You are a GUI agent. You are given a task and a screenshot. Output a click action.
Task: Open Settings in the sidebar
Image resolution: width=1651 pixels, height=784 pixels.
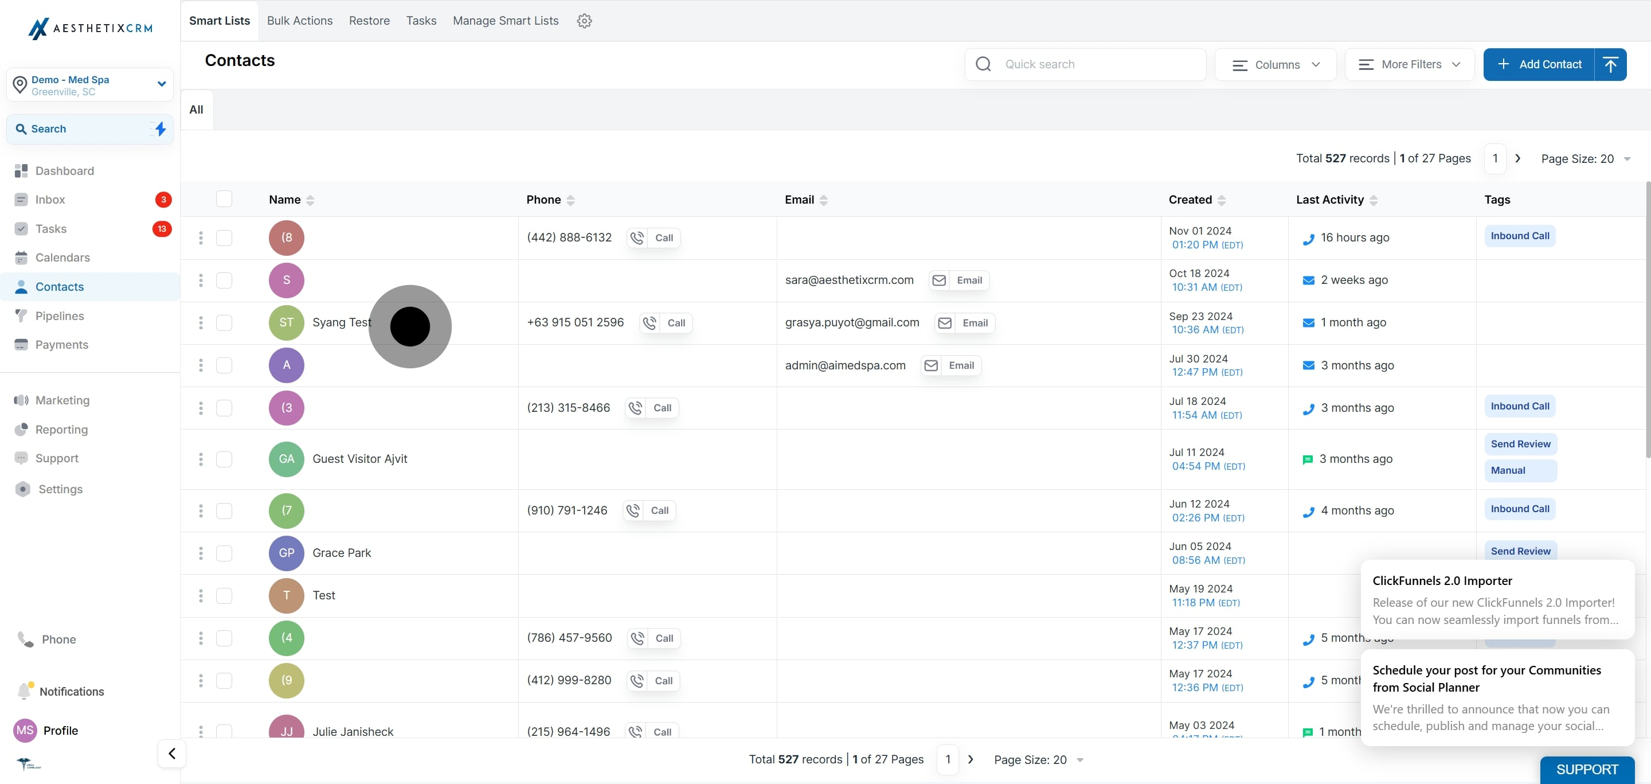[60, 489]
